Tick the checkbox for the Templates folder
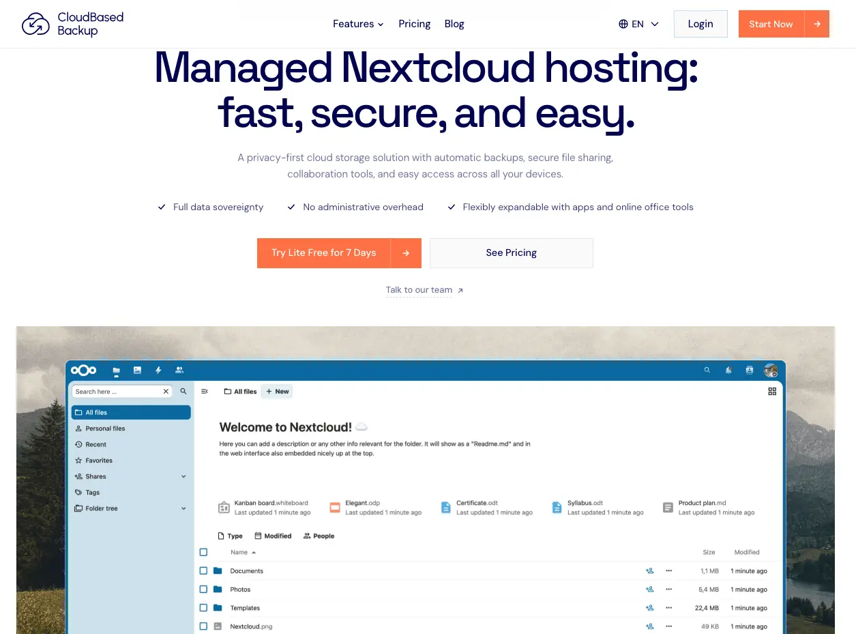The image size is (856, 634). point(203,607)
